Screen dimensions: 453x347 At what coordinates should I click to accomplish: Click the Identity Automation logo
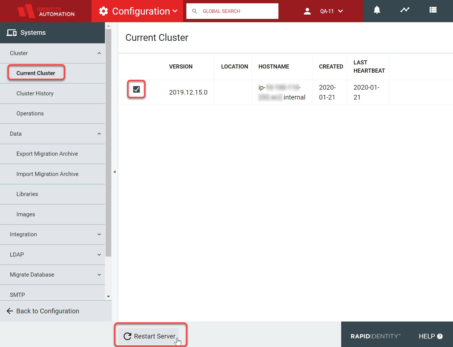[x=46, y=11]
